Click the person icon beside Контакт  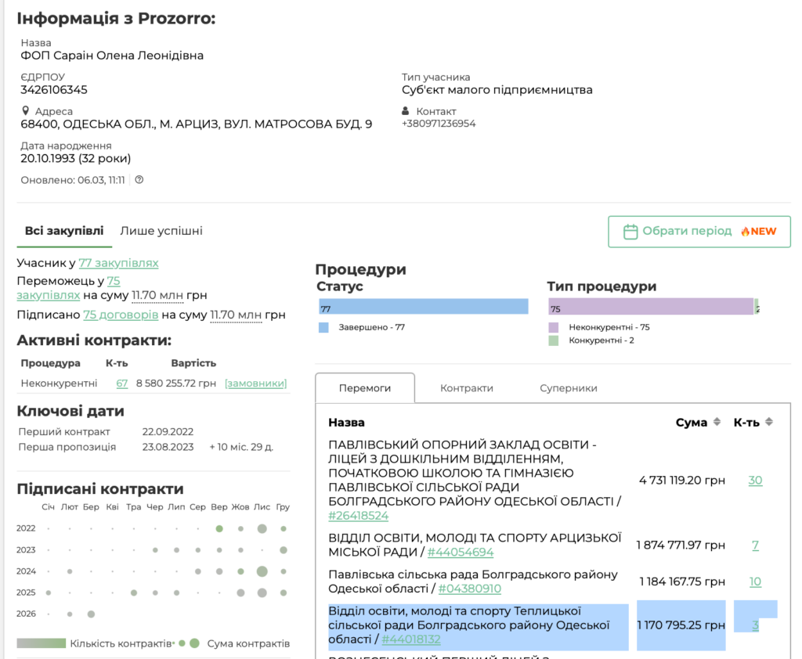point(406,111)
